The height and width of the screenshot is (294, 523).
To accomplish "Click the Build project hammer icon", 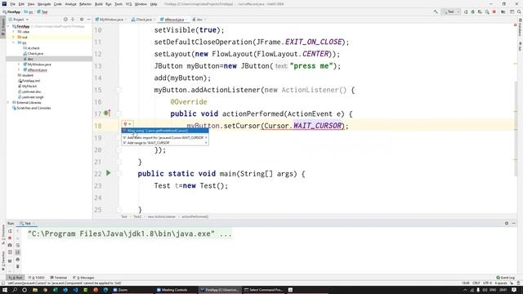I will pos(436,11).
